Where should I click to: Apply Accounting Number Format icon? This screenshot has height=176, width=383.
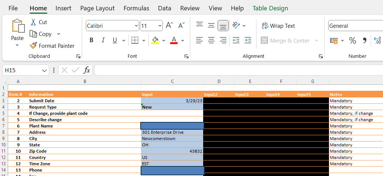click(x=334, y=41)
